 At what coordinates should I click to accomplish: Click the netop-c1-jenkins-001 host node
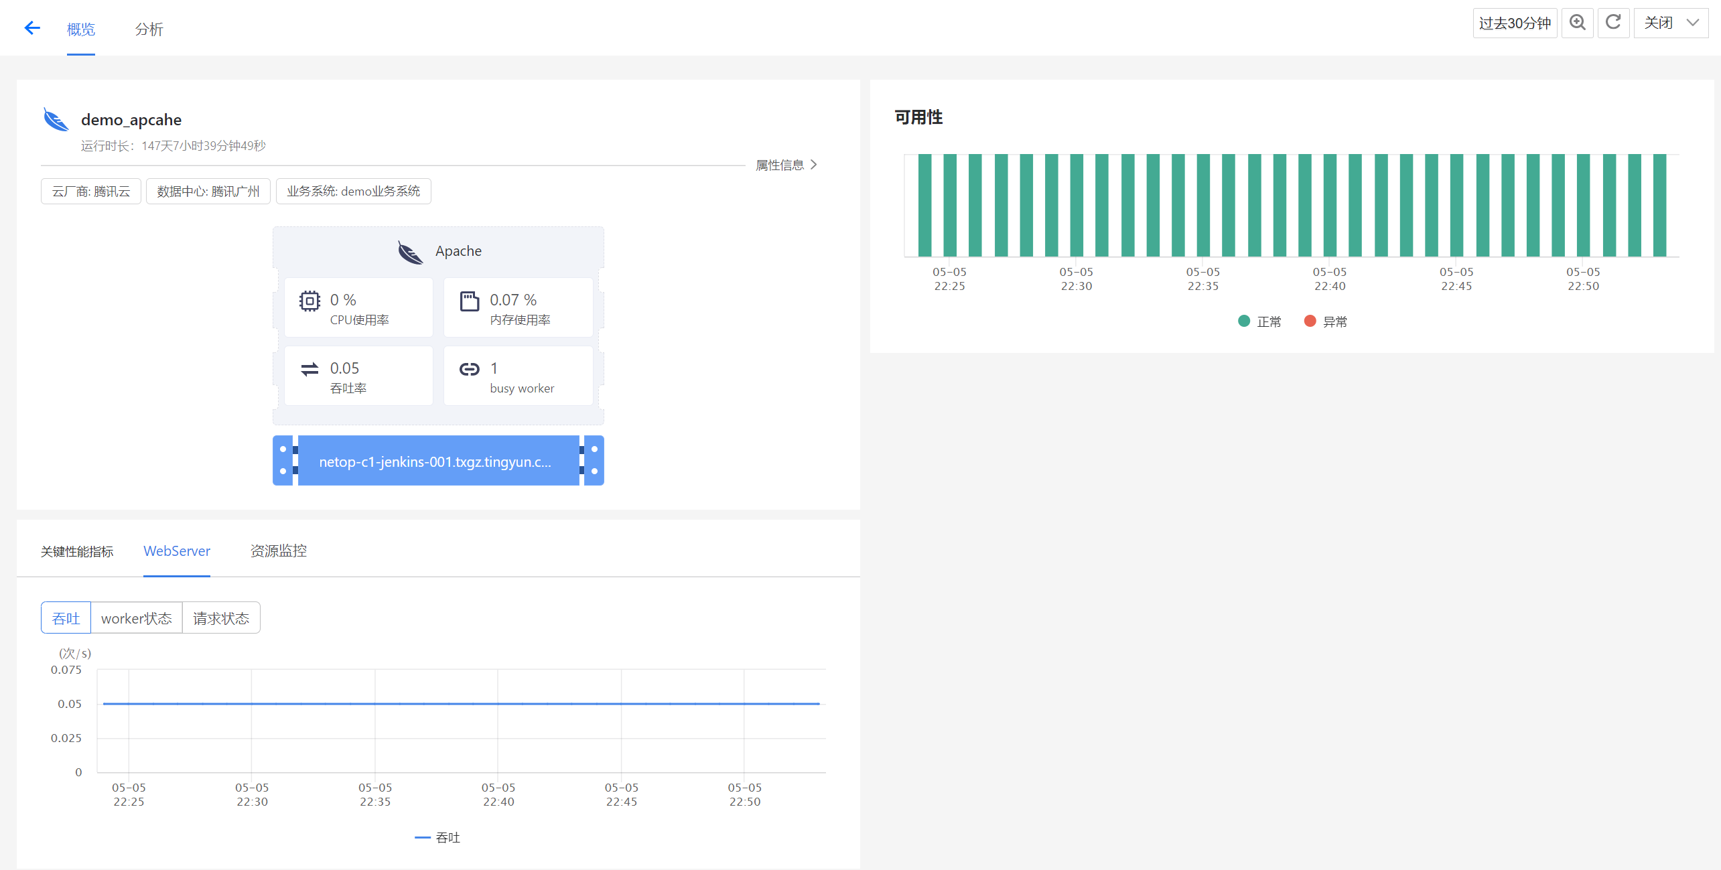click(438, 461)
